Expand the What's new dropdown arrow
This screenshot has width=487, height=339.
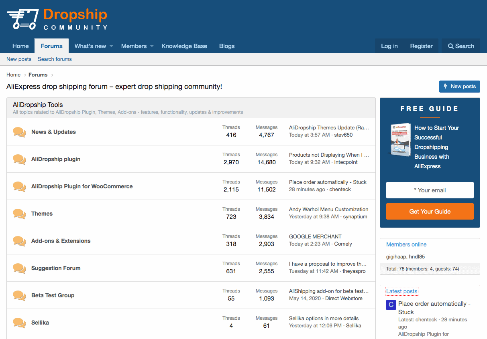coord(111,46)
